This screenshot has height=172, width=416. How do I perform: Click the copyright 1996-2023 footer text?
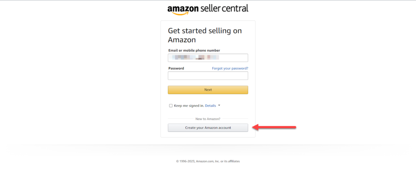pyautogui.click(x=208, y=161)
